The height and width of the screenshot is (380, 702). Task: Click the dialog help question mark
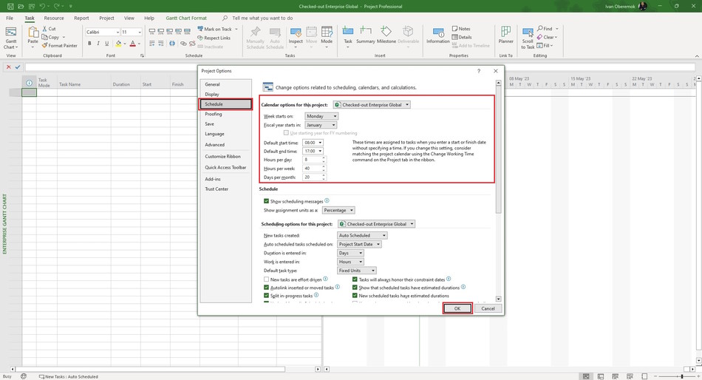tap(479, 71)
